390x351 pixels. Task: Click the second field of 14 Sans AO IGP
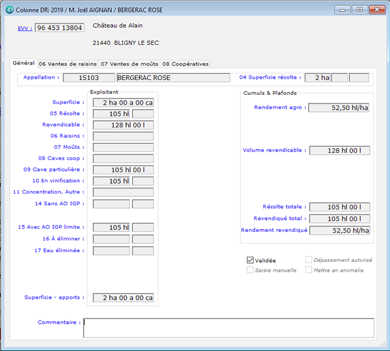point(143,203)
